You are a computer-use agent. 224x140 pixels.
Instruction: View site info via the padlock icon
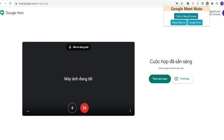click(16, 4)
